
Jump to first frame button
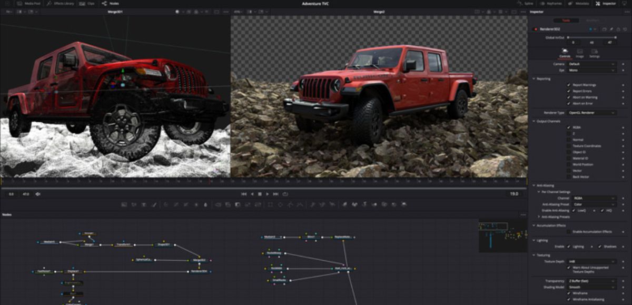point(244,194)
